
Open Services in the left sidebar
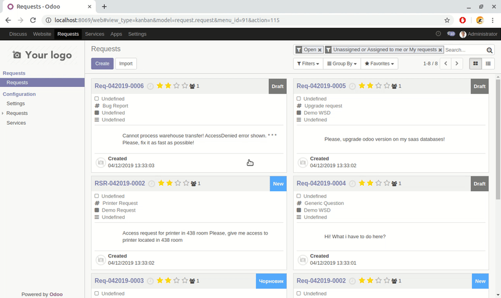(x=16, y=123)
